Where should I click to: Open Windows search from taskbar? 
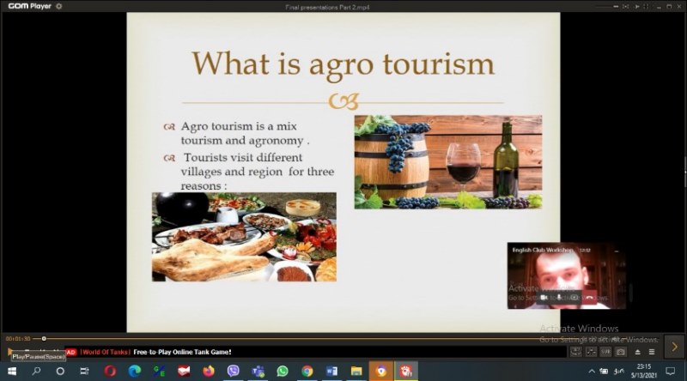pyautogui.click(x=36, y=372)
